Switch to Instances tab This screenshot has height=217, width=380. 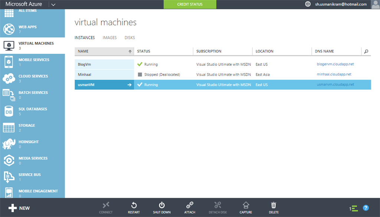click(x=85, y=38)
